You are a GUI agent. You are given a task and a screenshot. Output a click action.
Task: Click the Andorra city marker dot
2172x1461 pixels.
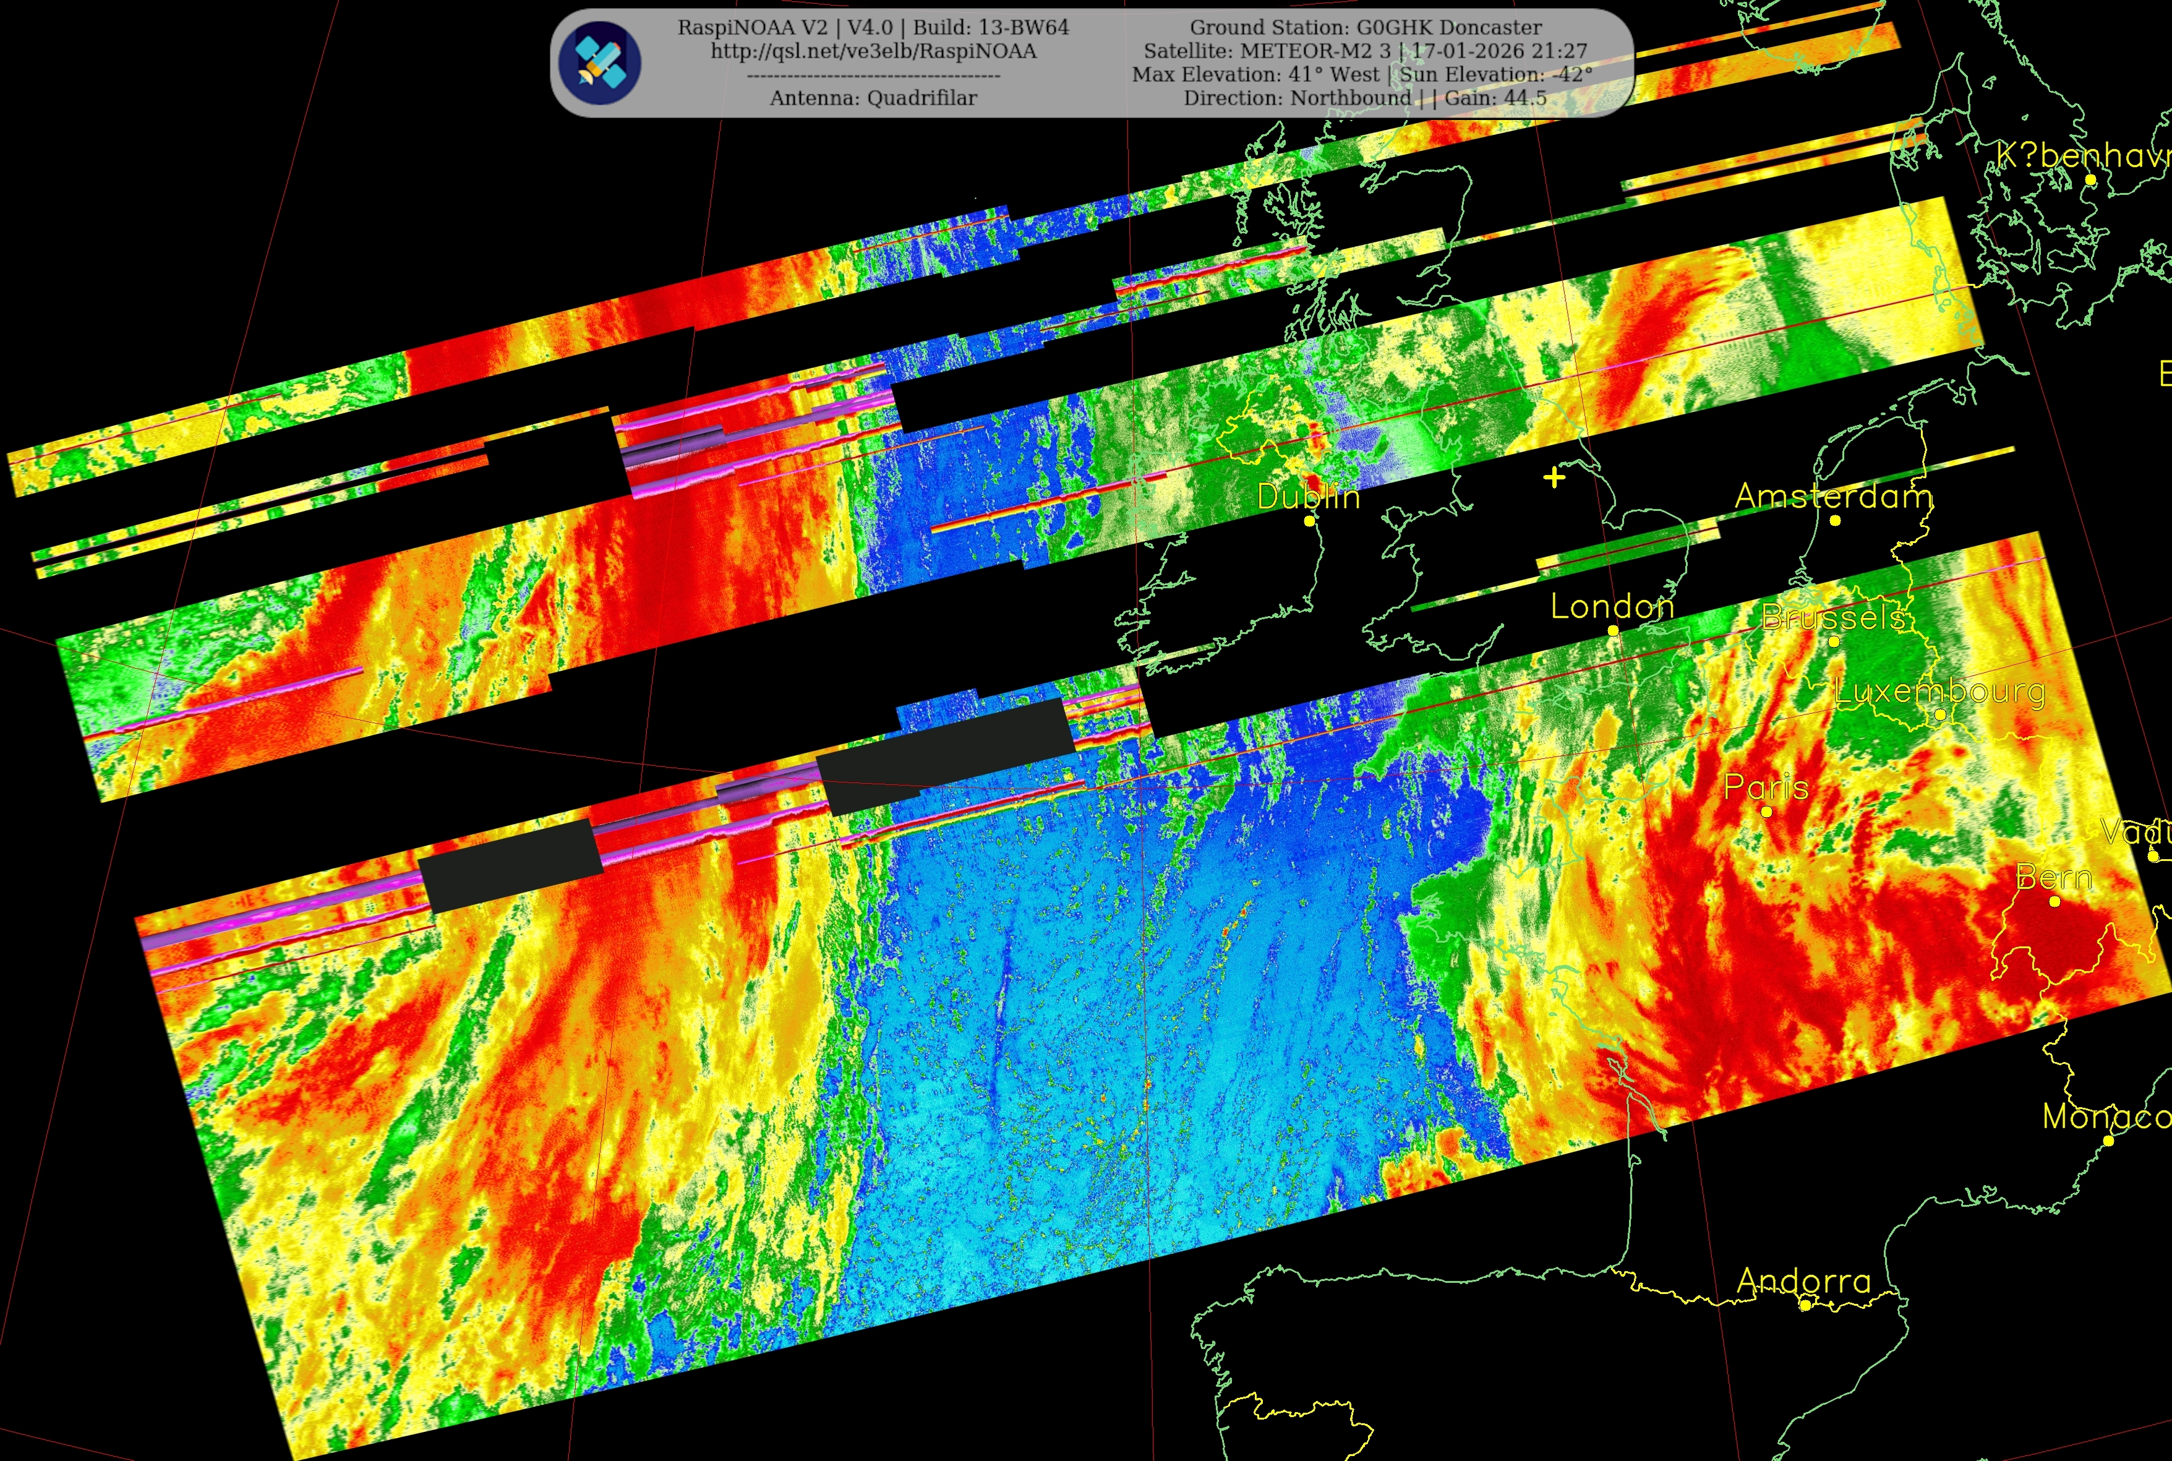[1805, 1305]
